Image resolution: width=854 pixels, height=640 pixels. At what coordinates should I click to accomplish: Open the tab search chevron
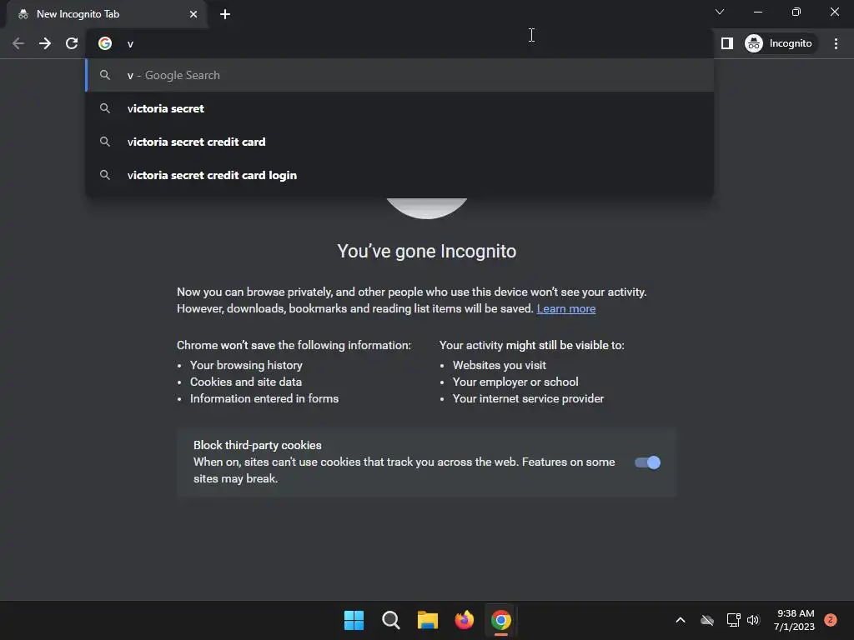[720, 12]
